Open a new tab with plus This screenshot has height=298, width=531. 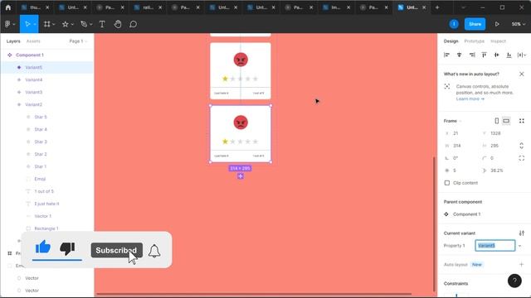click(x=437, y=7)
